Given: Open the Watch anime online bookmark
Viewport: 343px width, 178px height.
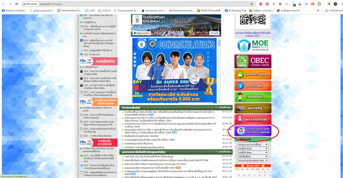Looking at the screenshot, I should click(x=181, y=10).
